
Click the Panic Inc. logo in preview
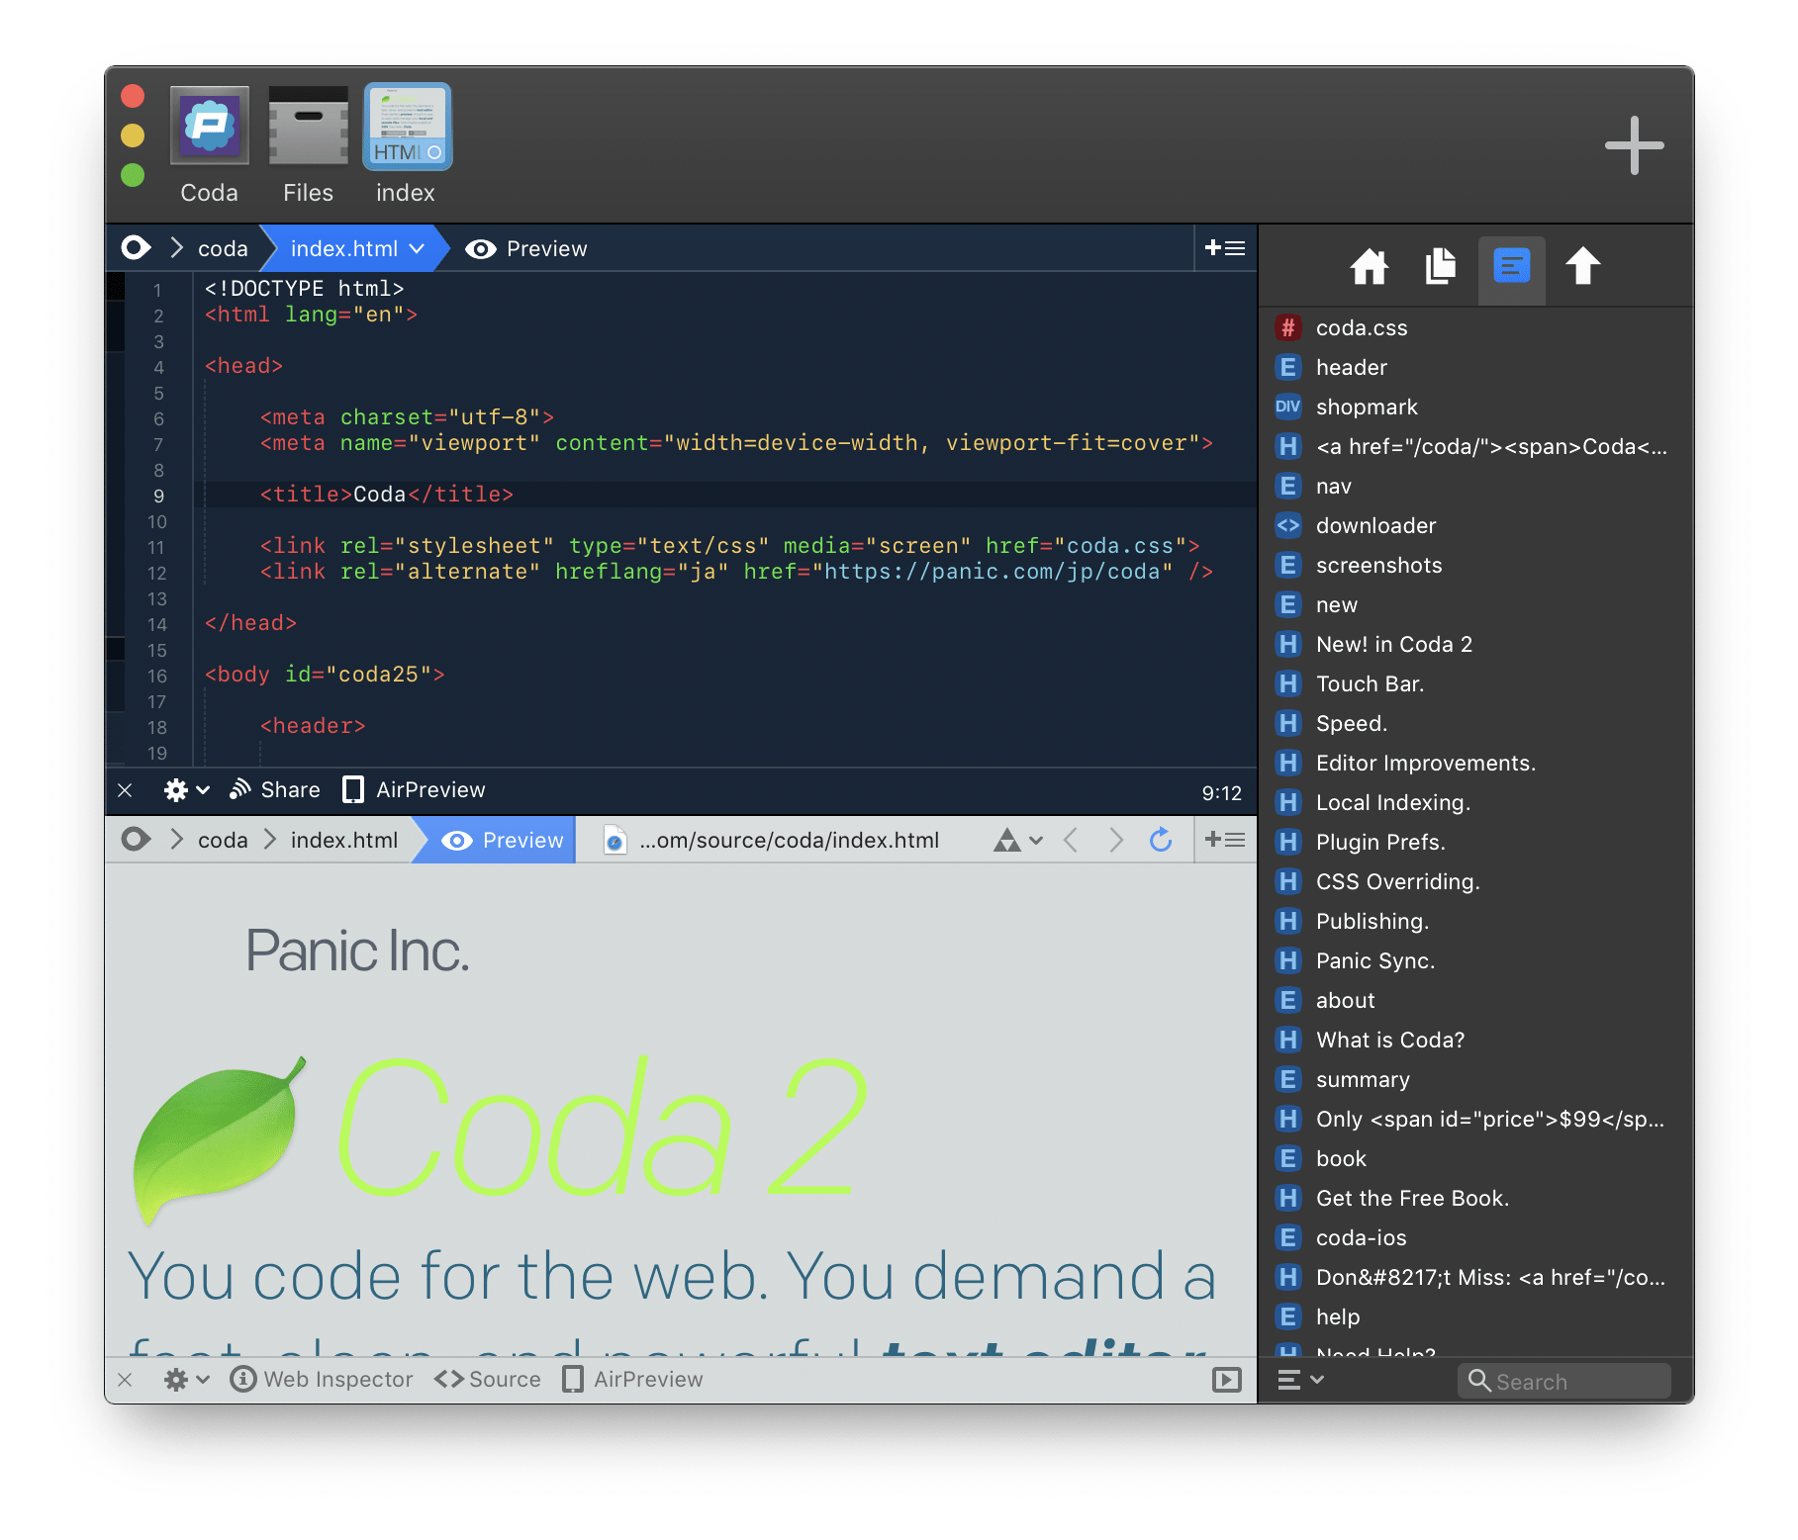click(357, 951)
